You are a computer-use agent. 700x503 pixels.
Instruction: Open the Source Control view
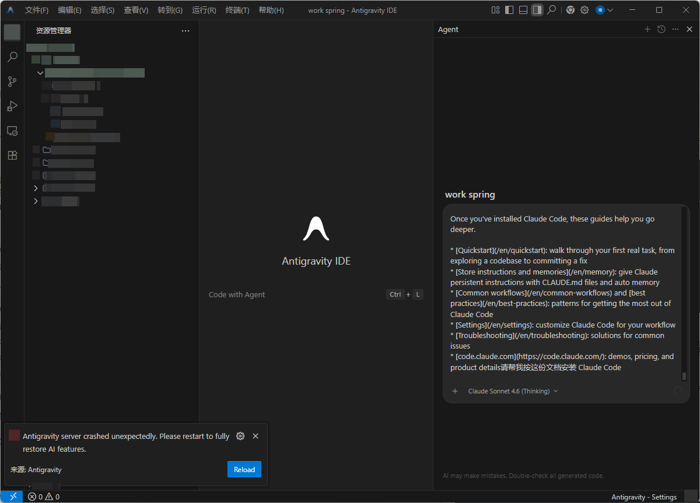(x=12, y=82)
